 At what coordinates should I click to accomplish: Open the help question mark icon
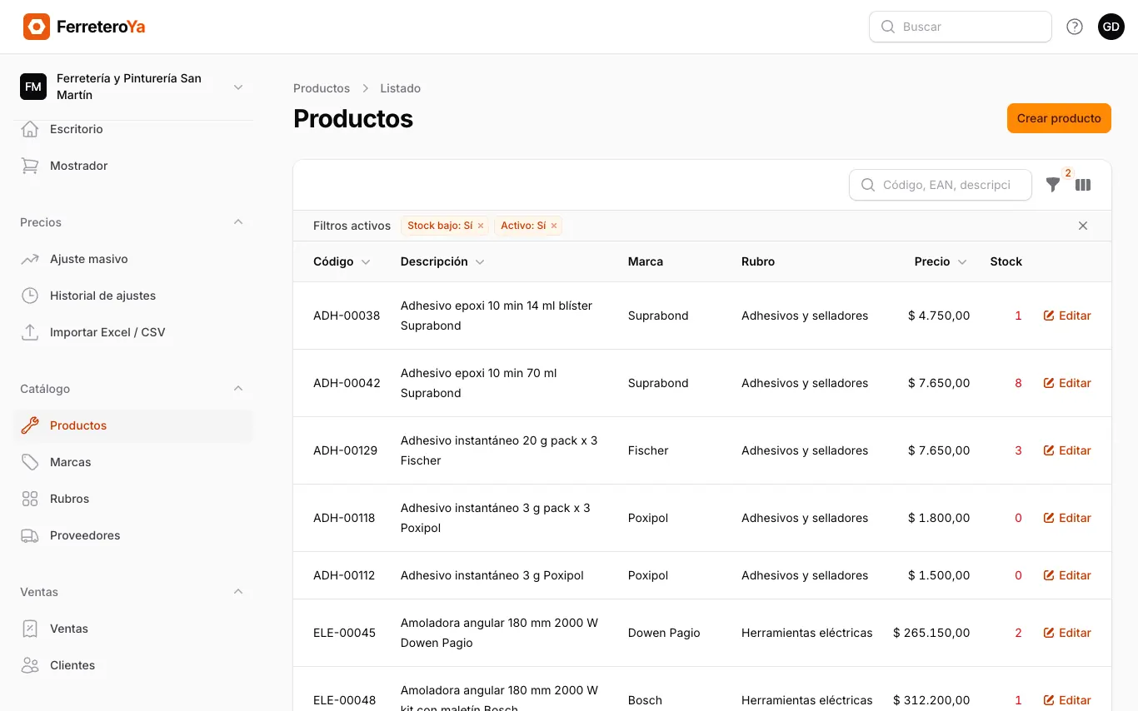pos(1075,27)
